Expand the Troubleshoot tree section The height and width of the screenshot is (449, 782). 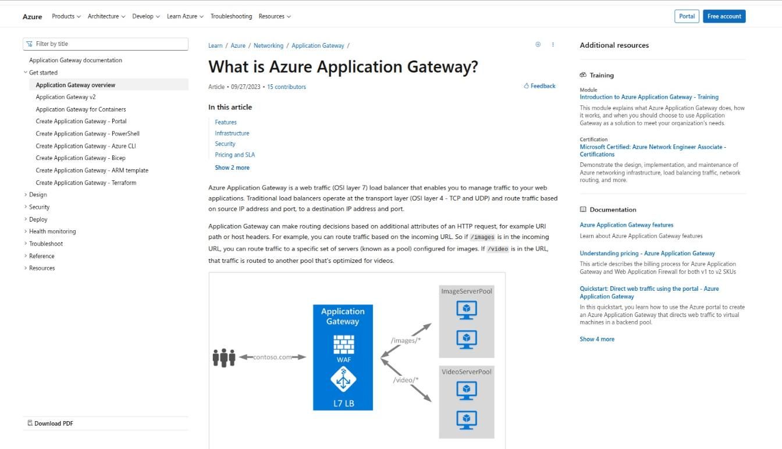coord(43,244)
